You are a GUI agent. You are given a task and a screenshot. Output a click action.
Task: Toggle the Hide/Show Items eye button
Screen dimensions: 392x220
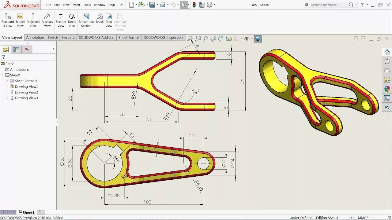coord(247,39)
